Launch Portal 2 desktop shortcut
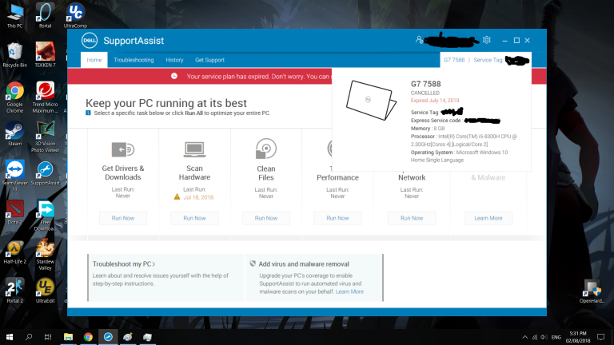 pos(15,291)
